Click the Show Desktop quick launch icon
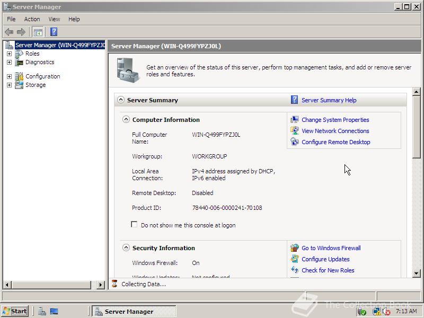The height and width of the screenshot is (318, 424). (54, 311)
